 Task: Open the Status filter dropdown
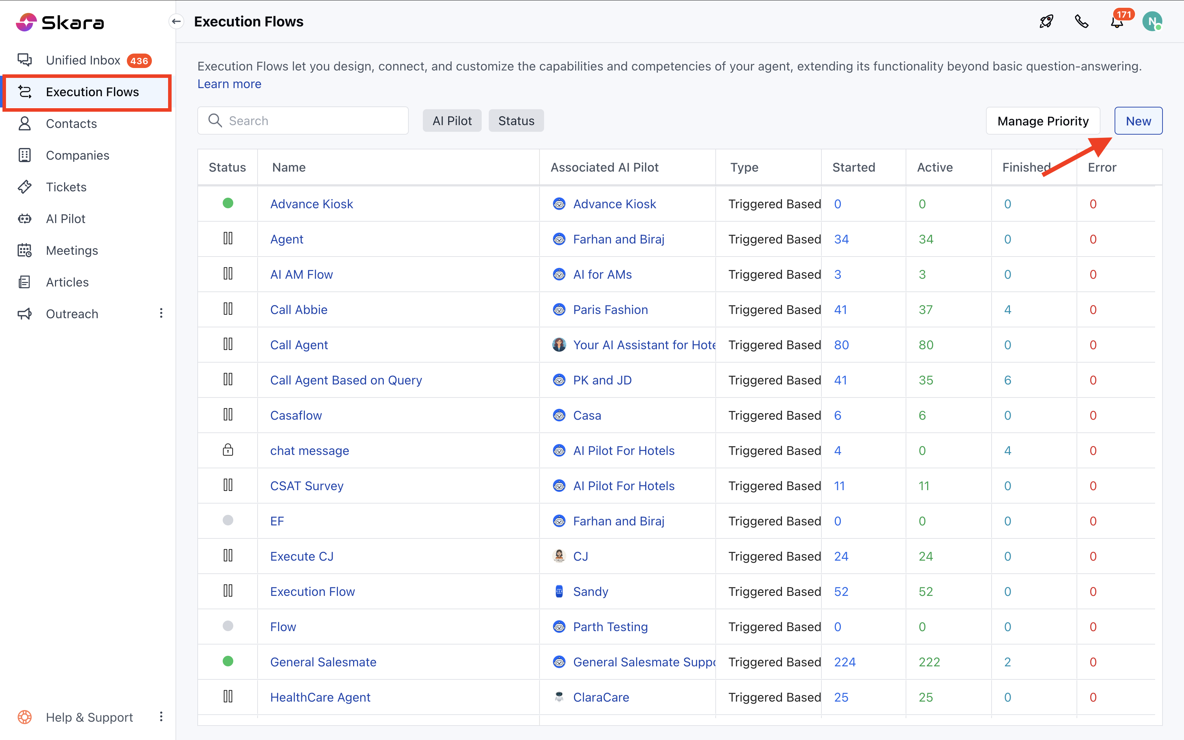click(516, 121)
